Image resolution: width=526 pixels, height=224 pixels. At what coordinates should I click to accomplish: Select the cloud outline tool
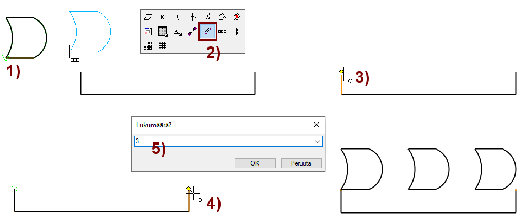[222, 17]
